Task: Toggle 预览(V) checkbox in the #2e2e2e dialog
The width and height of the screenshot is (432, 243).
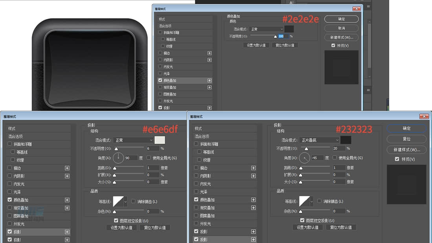Action: 333,46
